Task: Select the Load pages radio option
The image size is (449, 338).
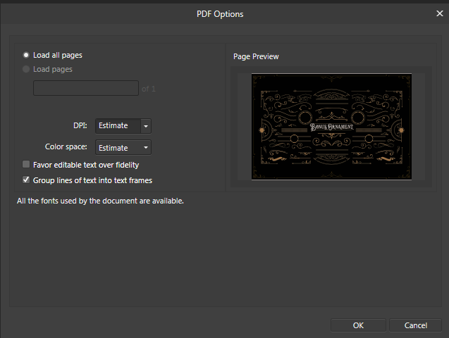Action: click(x=26, y=69)
